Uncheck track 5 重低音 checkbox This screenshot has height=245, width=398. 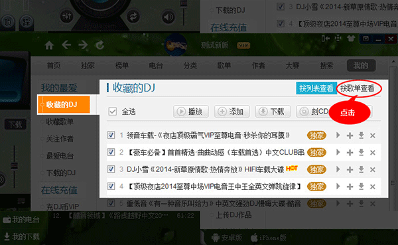[x=111, y=203]
